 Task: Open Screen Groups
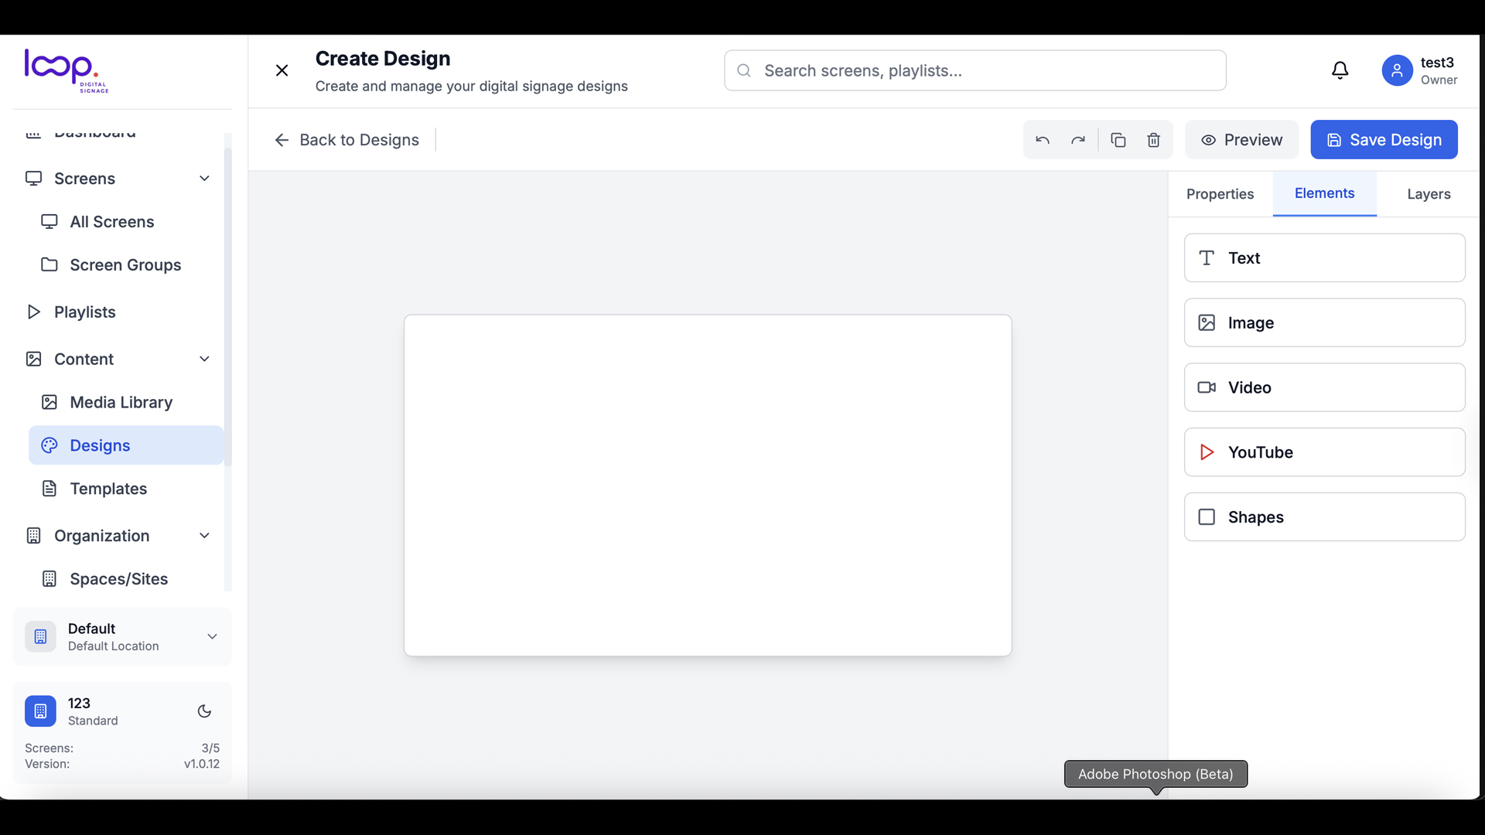point(125,265)
